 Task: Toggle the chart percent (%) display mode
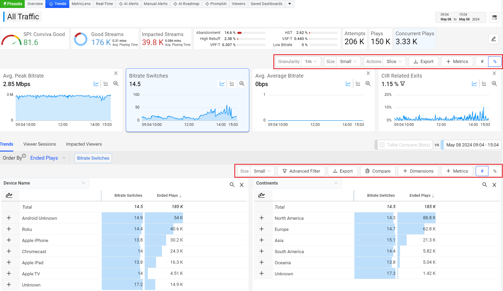coord(495,61)
